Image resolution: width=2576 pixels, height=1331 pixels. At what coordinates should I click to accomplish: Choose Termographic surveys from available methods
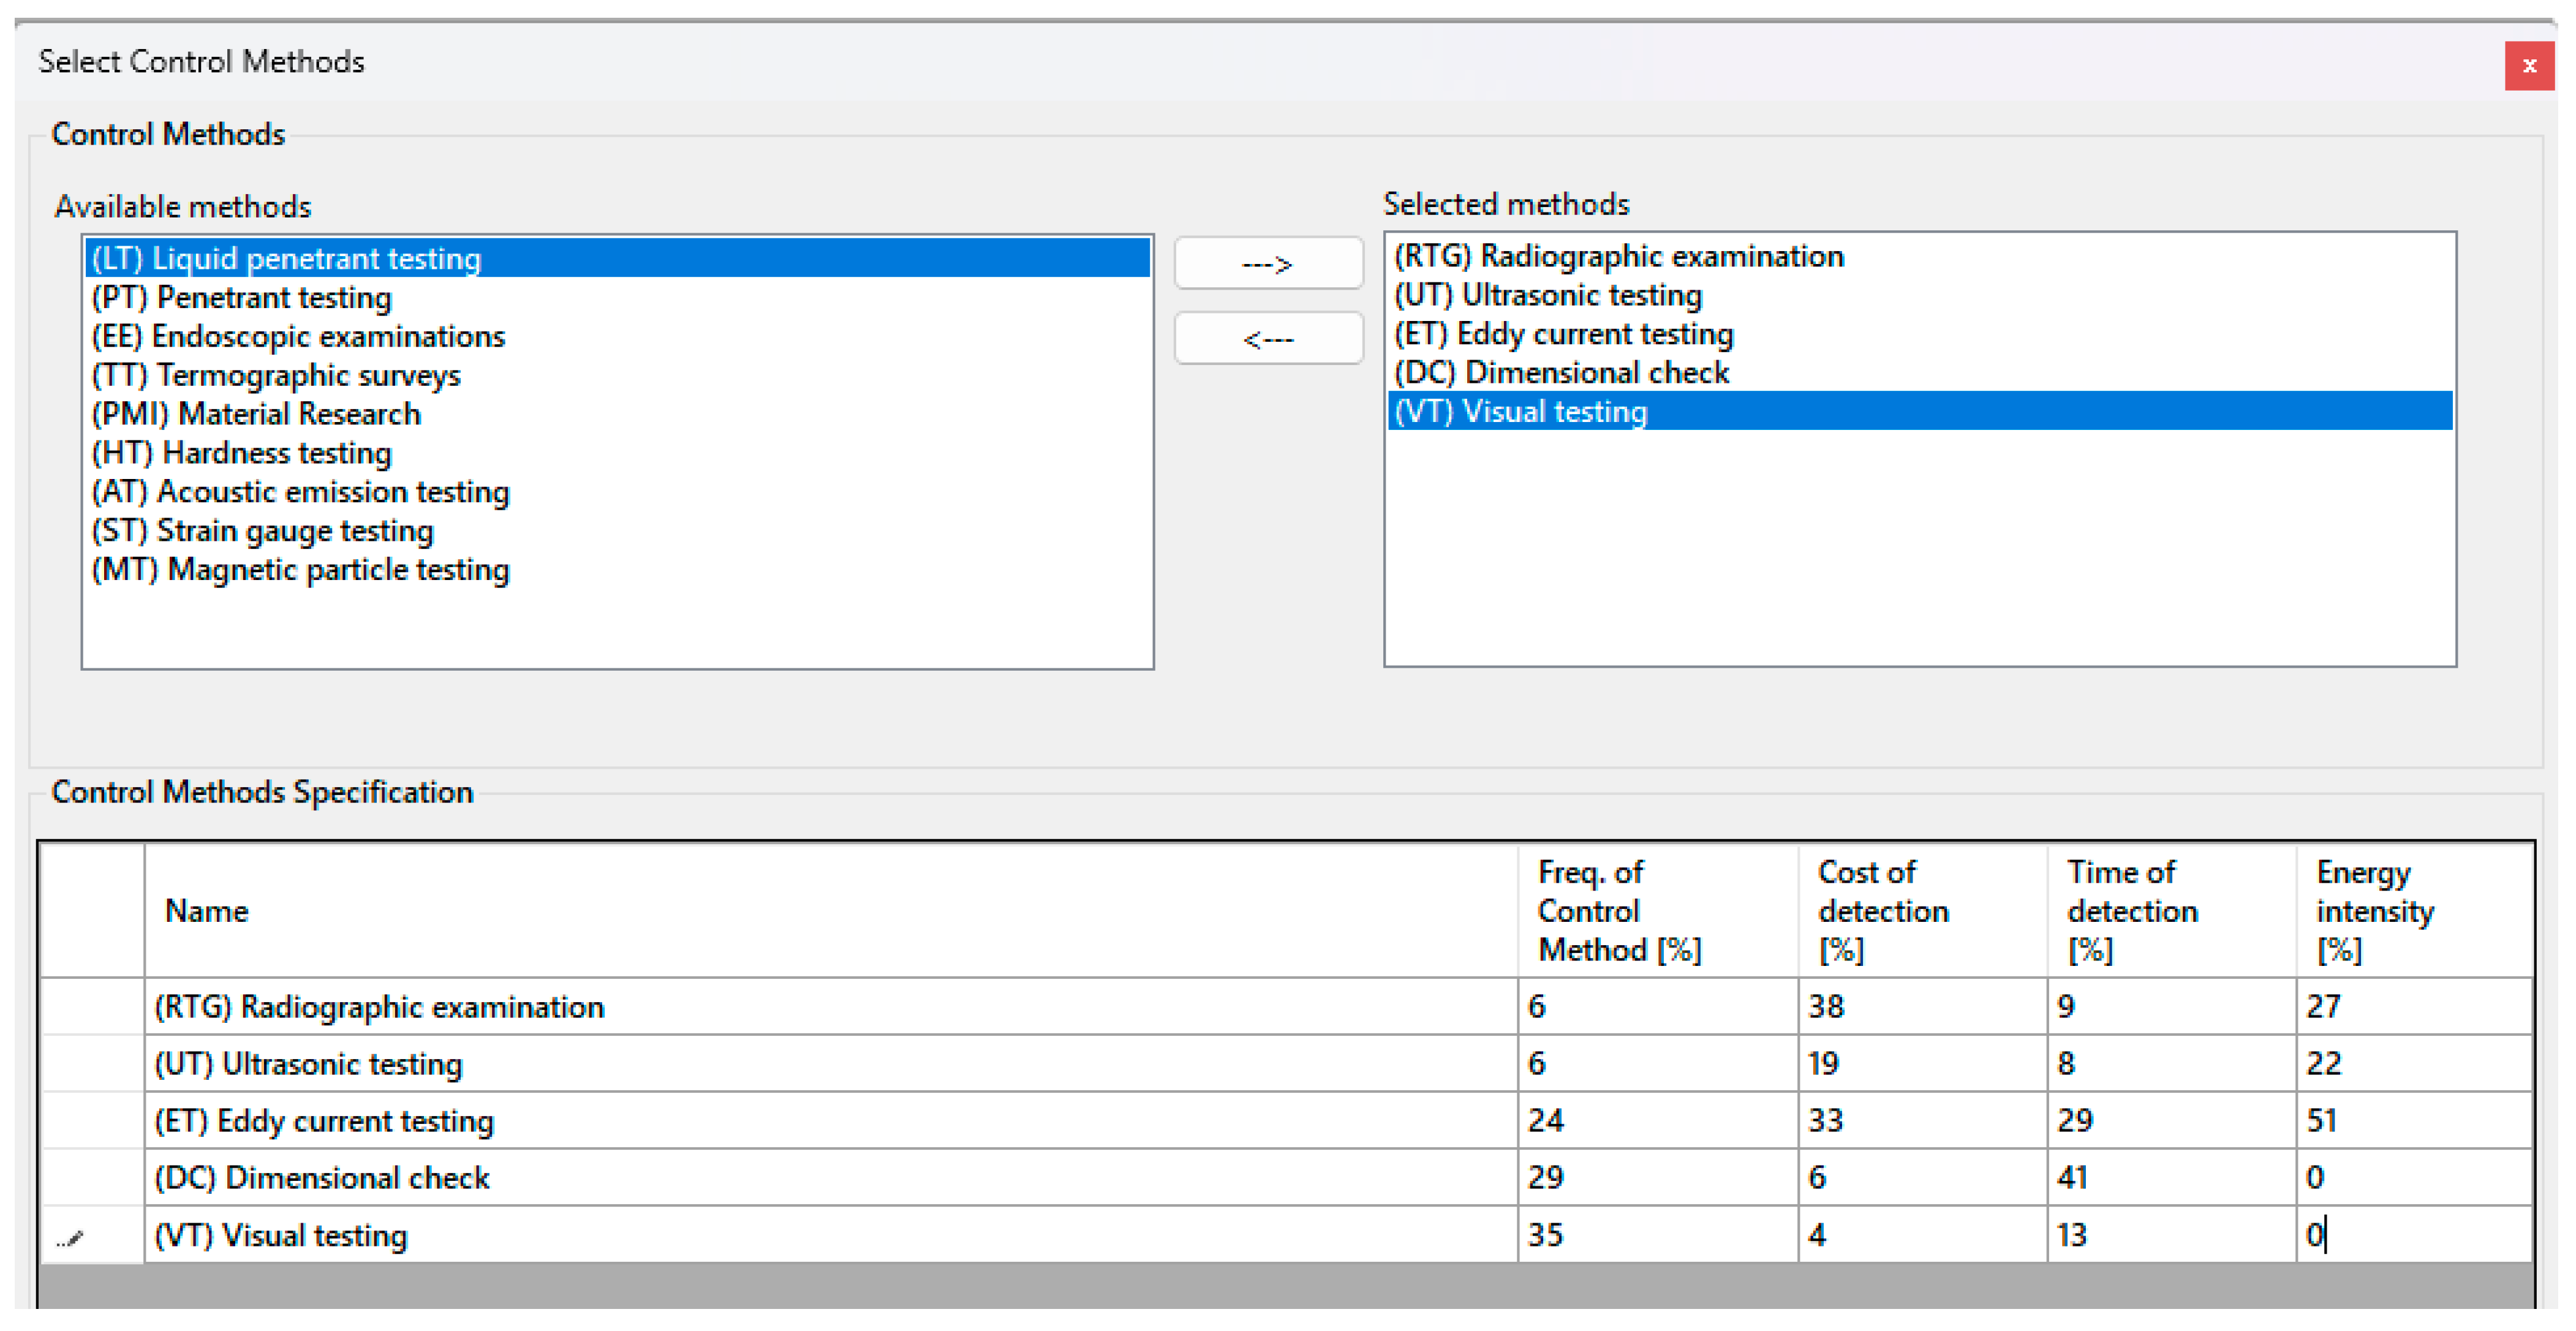point(276,376)
